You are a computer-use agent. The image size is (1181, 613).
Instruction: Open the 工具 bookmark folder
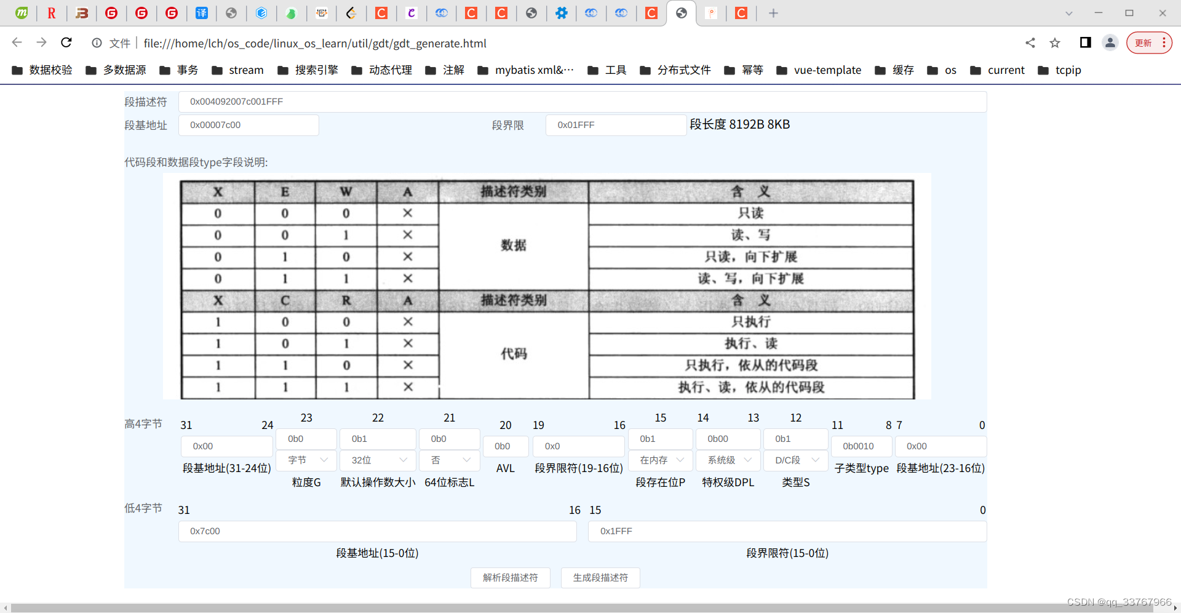coord(606,70)
